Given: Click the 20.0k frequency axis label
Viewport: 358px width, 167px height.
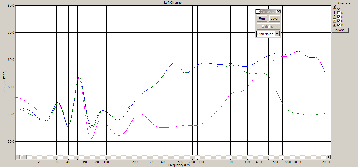Looking at the screenshot, I should pos(326,162).
